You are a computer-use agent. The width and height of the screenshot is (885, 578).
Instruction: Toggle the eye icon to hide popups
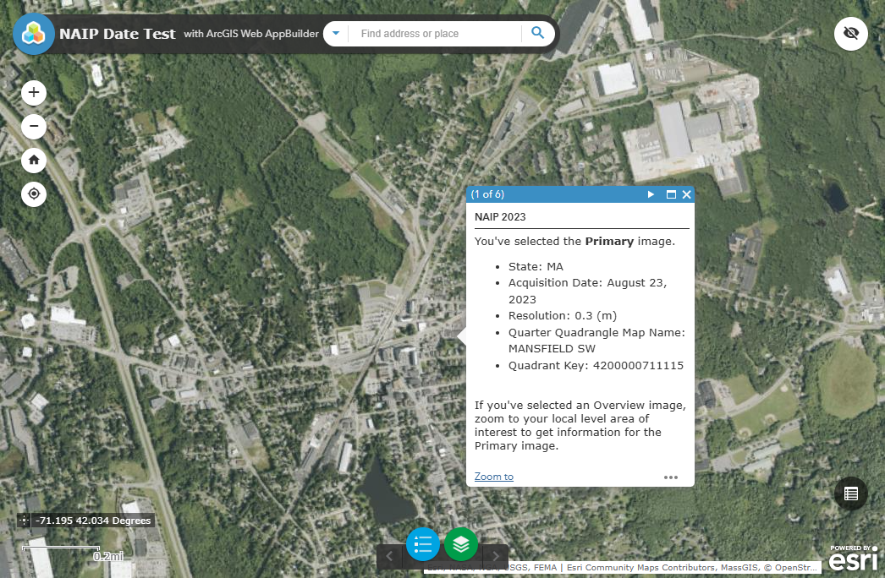coord(850,33)
